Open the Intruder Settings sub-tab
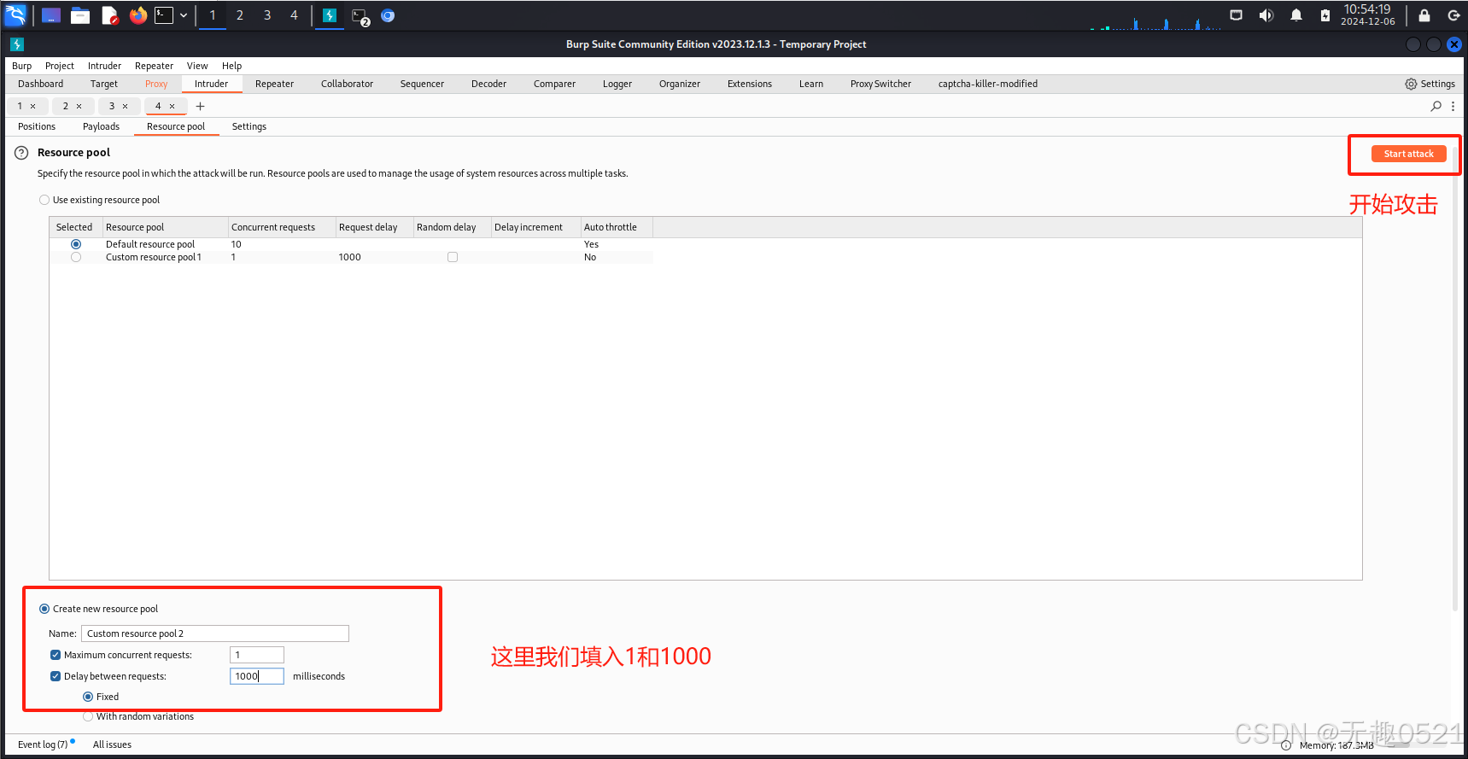Image resolution: width=1468 pixels, height=759 pixels. click(249, 126)
